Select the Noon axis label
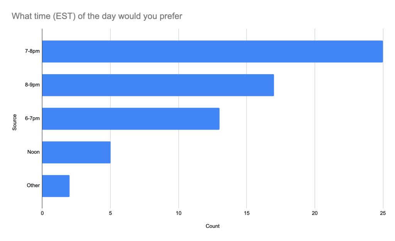This screenshot has height=241, width=395. [x=34, y=152]
